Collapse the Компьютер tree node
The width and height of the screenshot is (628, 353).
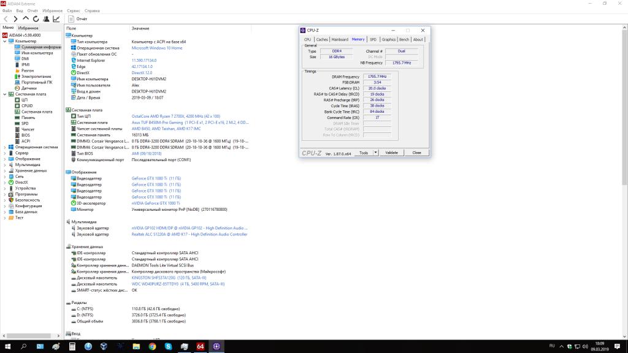pyautogui.click(x=4, y=41)
